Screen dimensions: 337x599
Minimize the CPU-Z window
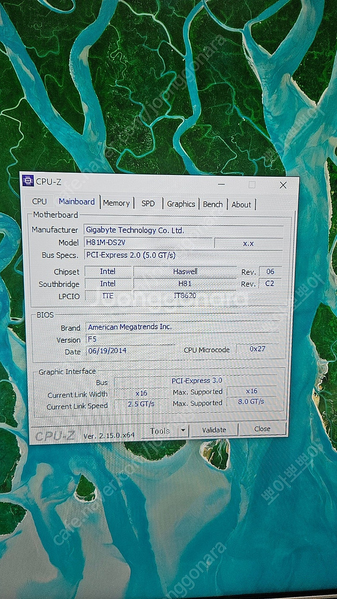222,184
